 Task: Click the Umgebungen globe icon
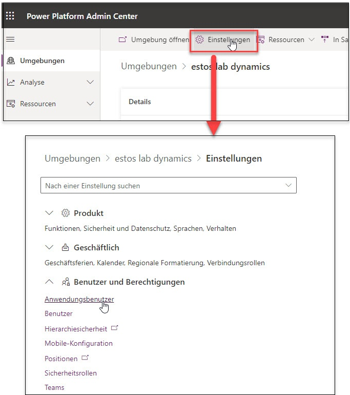(x=11, y=61)
